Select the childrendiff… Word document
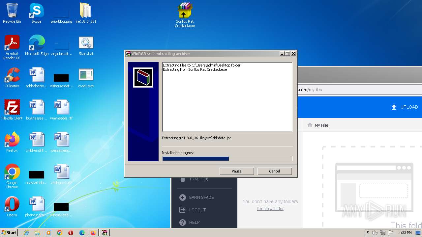This screenshot has height=237, width=422. pos(37,142)
